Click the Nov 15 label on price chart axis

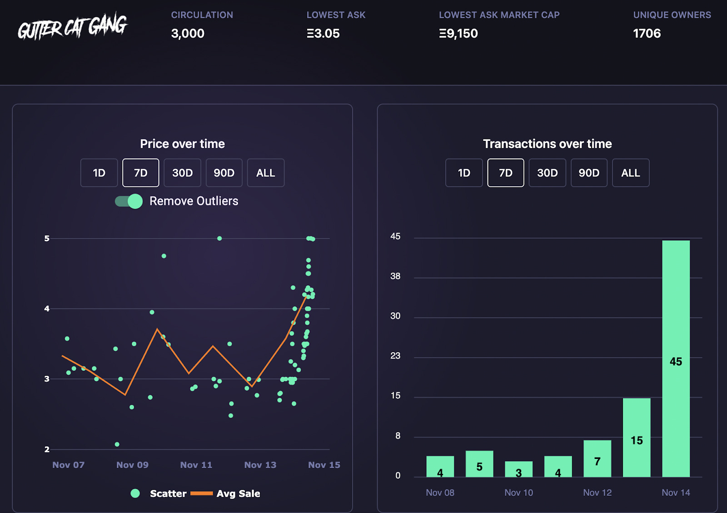click(324, 465)
